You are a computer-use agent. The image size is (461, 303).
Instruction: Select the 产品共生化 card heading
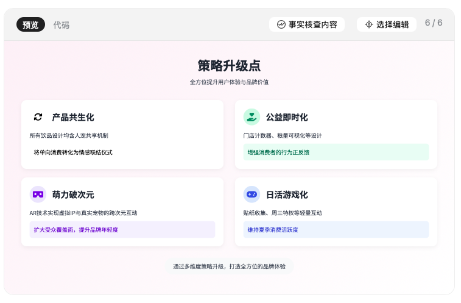(x=73, y=117)
